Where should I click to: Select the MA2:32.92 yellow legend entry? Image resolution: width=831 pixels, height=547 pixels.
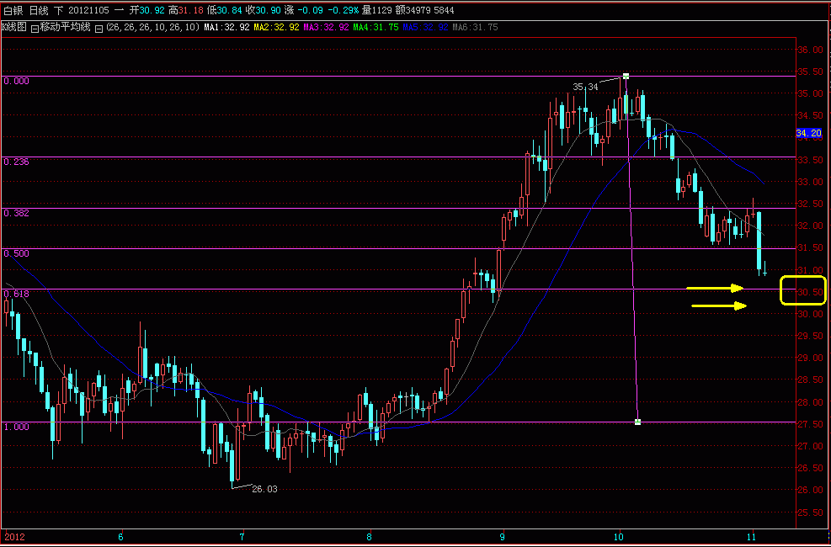[x=277, y=28]
